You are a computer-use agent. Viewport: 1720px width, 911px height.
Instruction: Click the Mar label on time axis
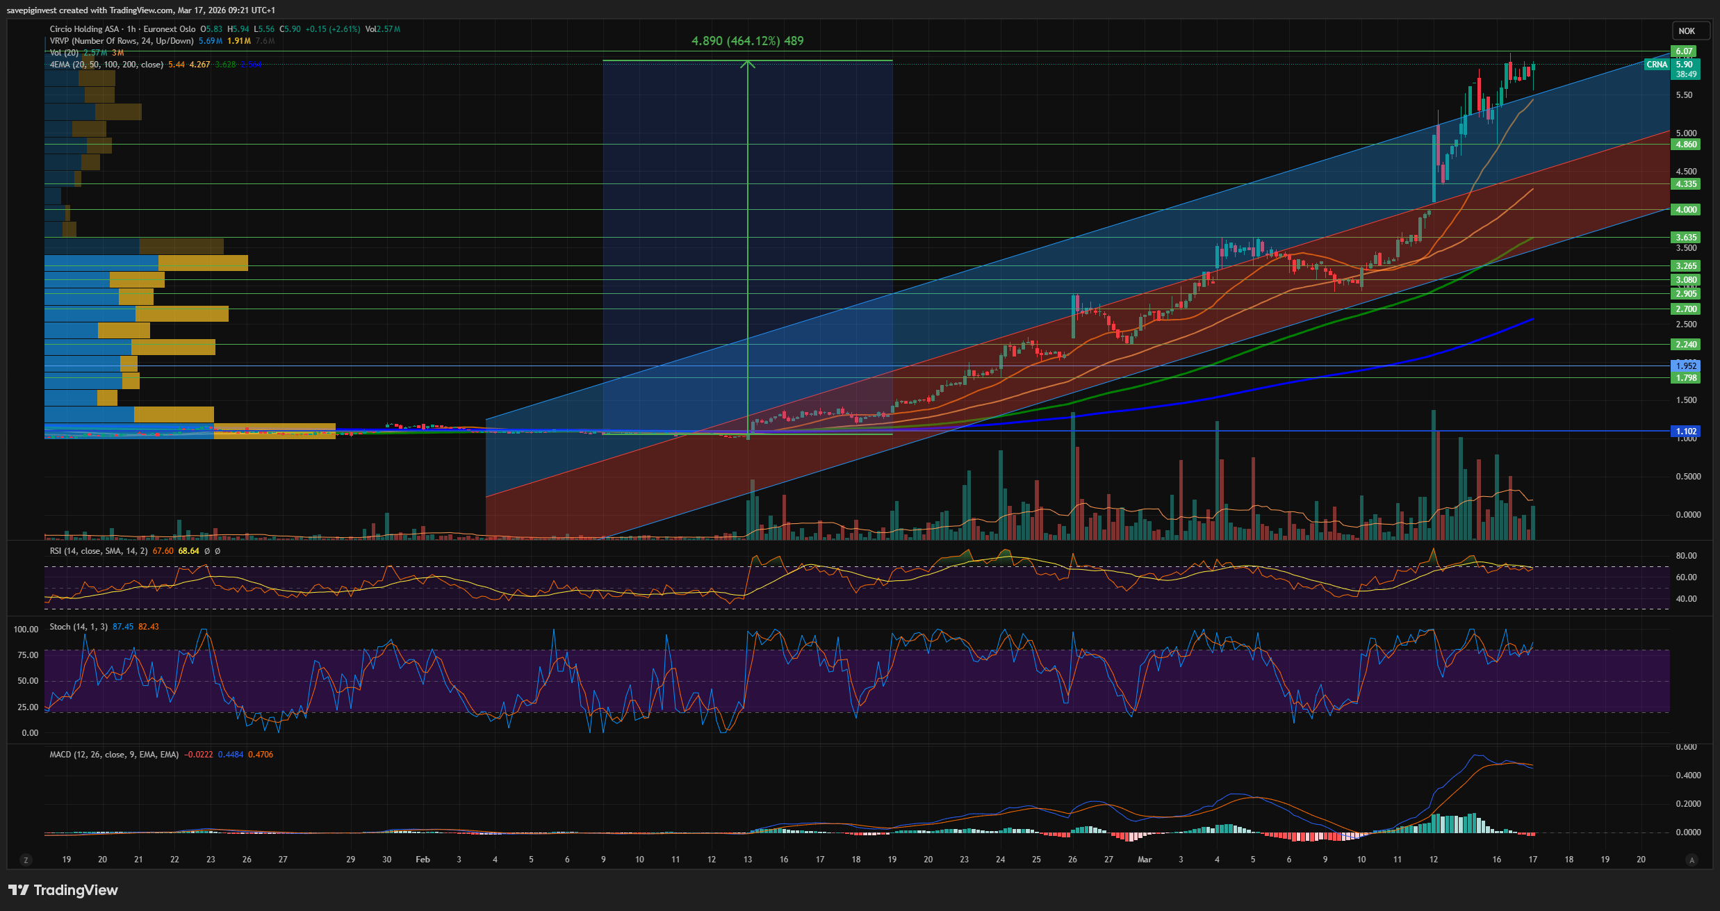[1145, 860]
